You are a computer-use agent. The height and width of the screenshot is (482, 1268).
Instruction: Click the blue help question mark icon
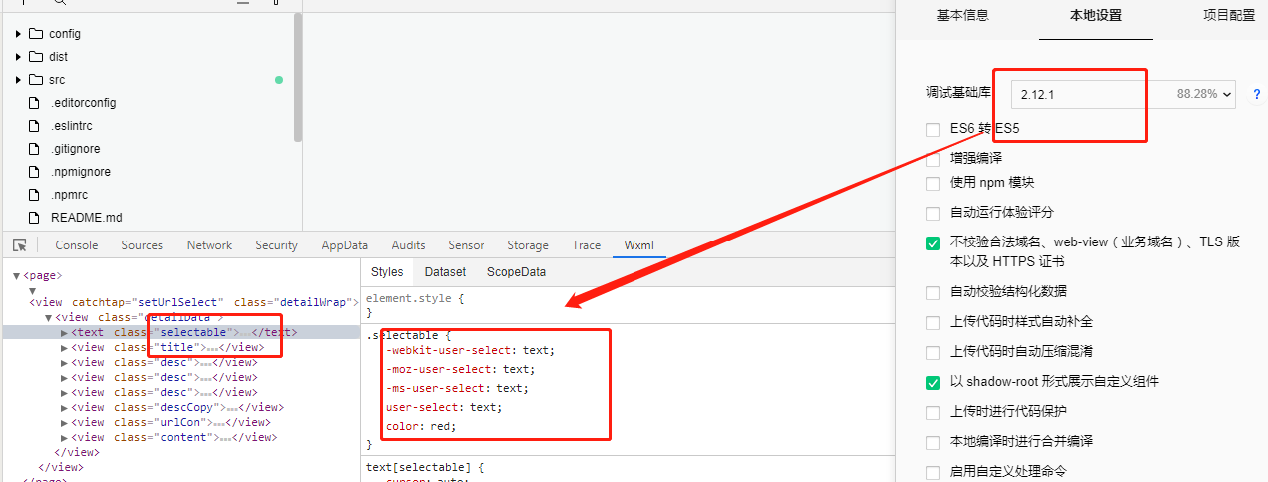coord(1256,94)
